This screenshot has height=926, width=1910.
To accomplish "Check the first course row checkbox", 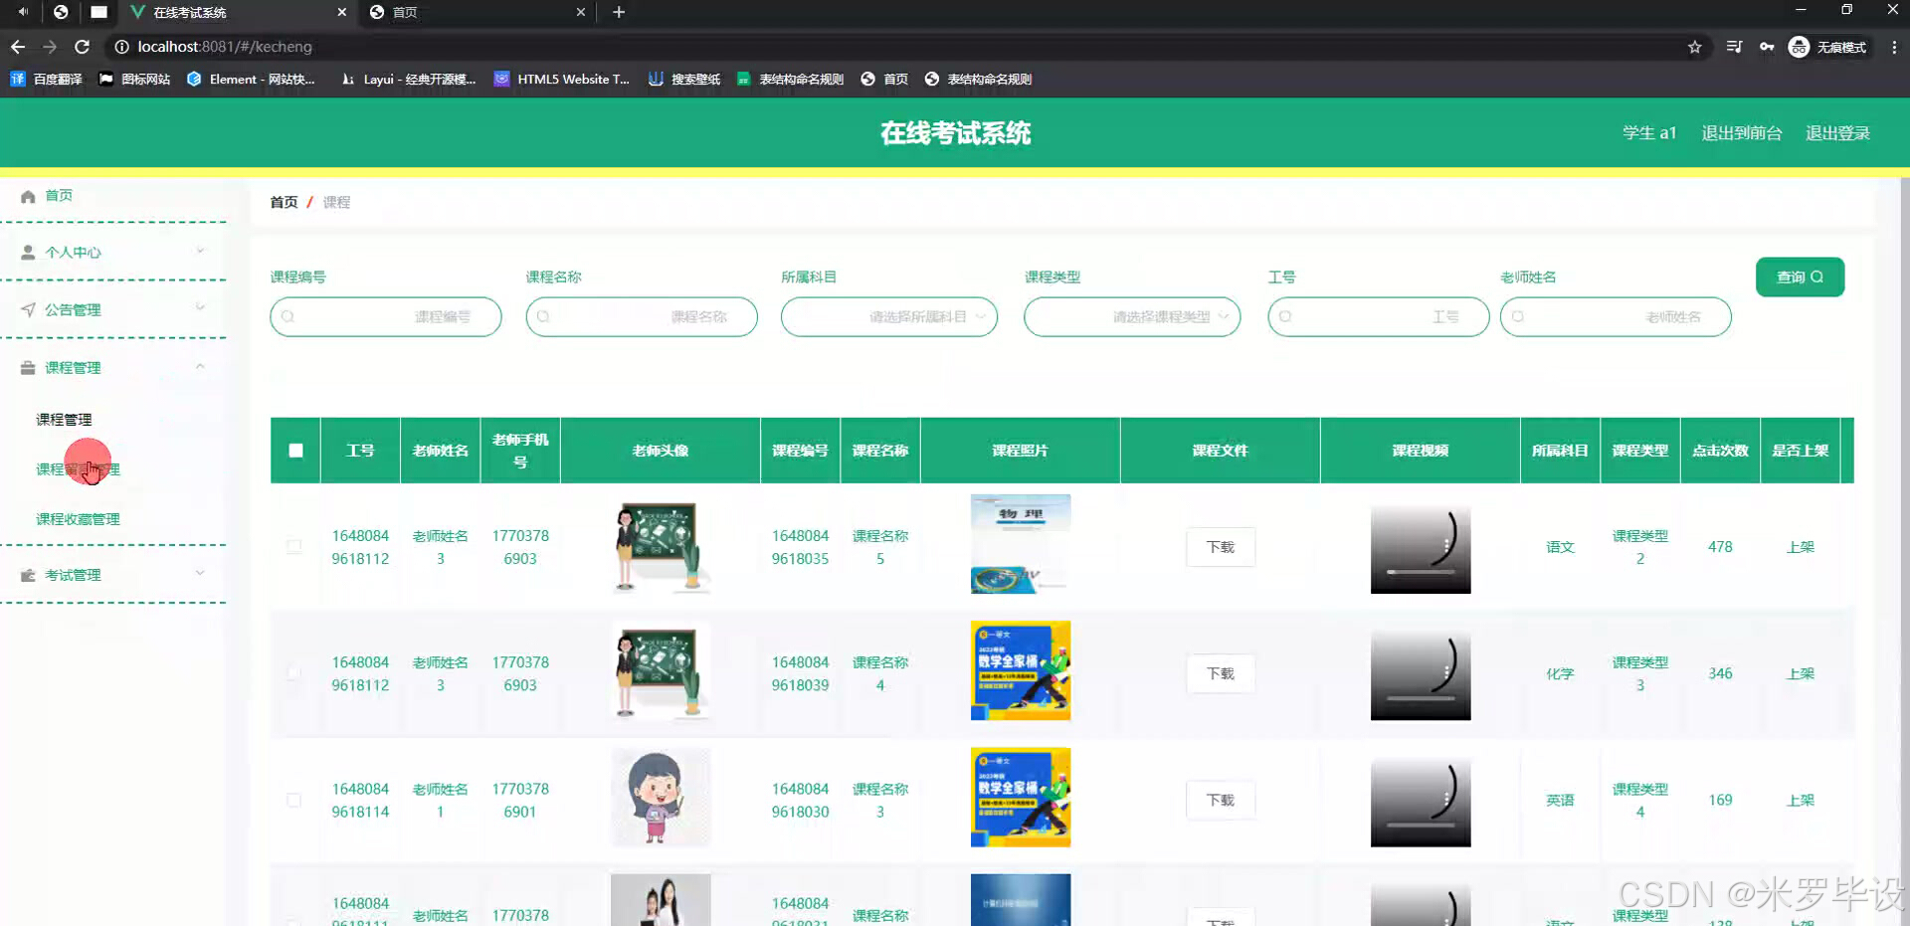I will coord(294,546).
